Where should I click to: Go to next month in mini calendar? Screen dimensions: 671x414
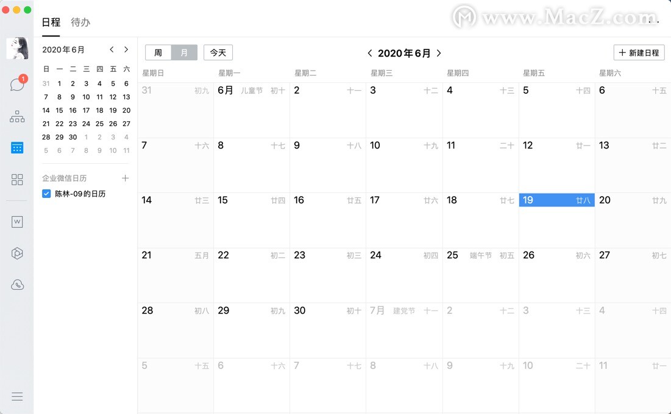(x=126, y=49)
